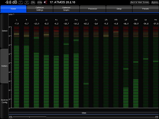159x119 pixels.
Task: Go to the Setup tab
Action: coord(119,9)
